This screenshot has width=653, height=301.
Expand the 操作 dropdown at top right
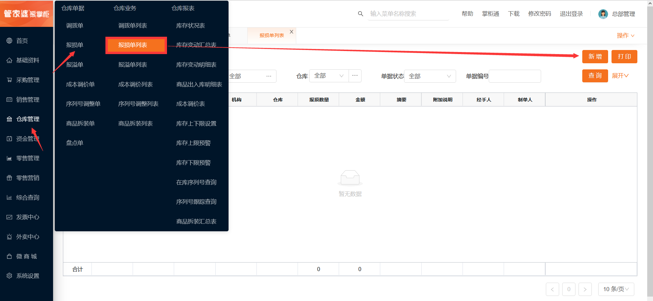coord(625,36)
